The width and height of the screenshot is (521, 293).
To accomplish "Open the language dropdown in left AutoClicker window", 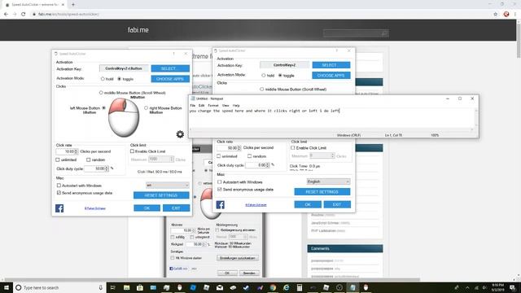I will 168,185.
